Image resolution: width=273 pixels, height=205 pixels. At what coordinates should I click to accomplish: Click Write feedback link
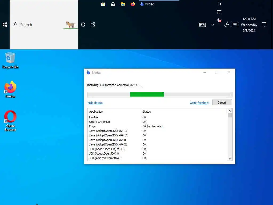coord(199,103)
